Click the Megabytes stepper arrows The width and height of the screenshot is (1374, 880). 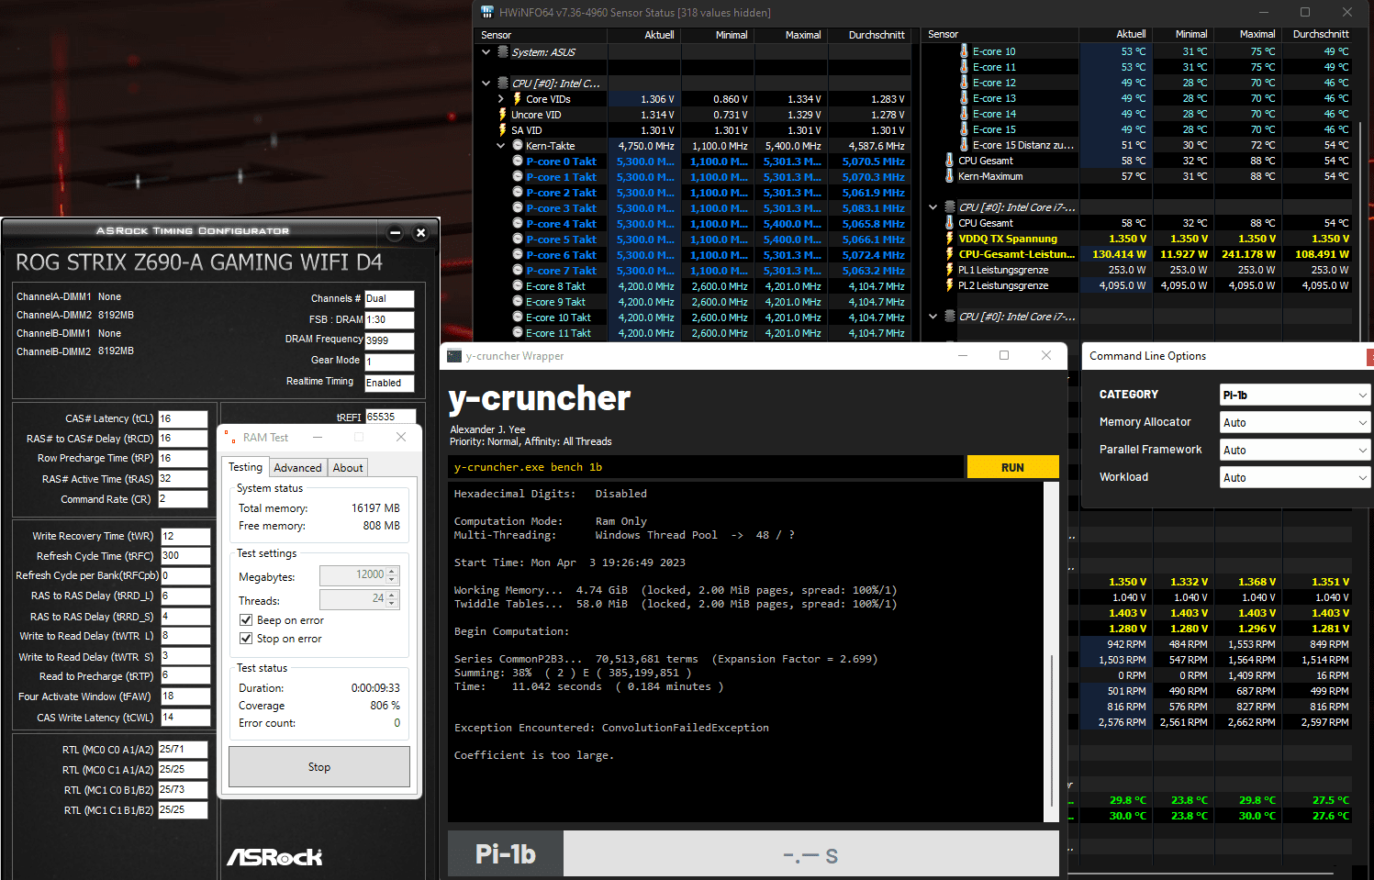393,575
